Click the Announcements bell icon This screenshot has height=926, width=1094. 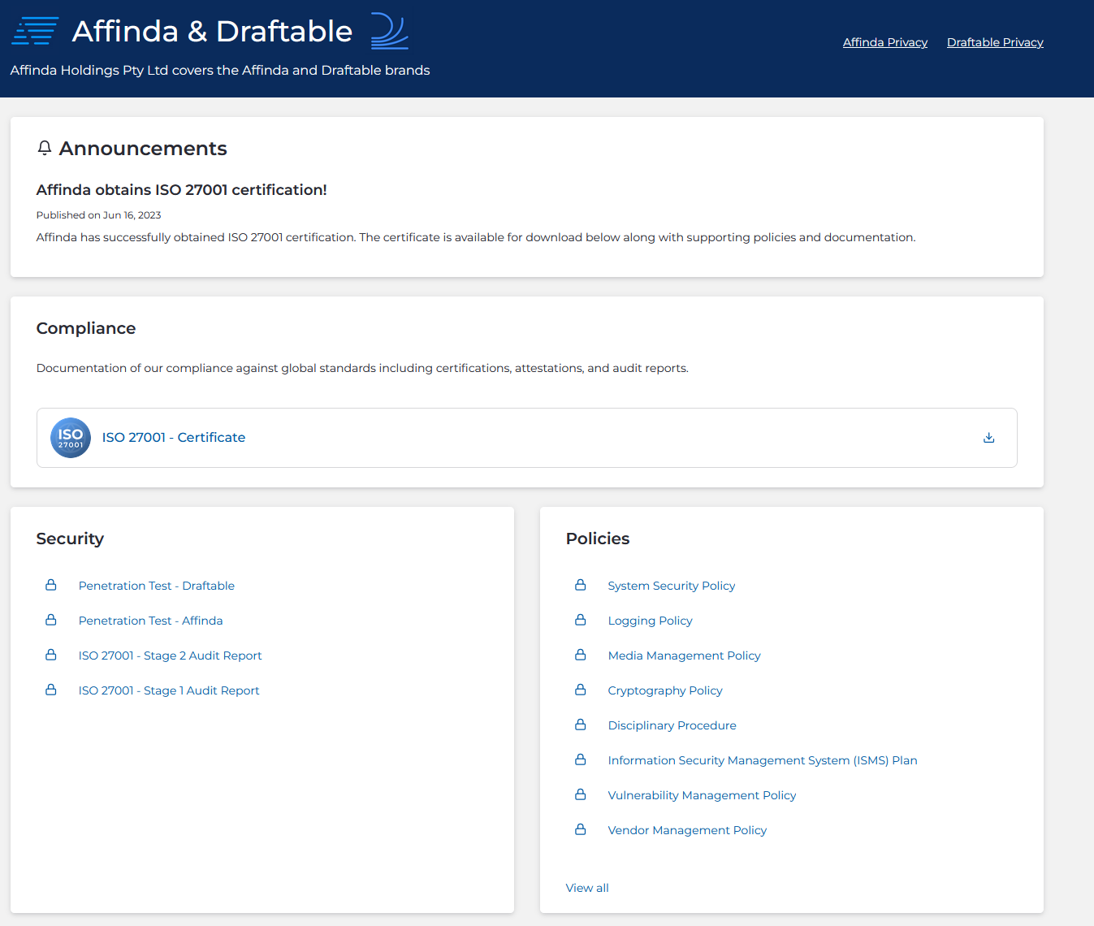[x=45, y=148]
